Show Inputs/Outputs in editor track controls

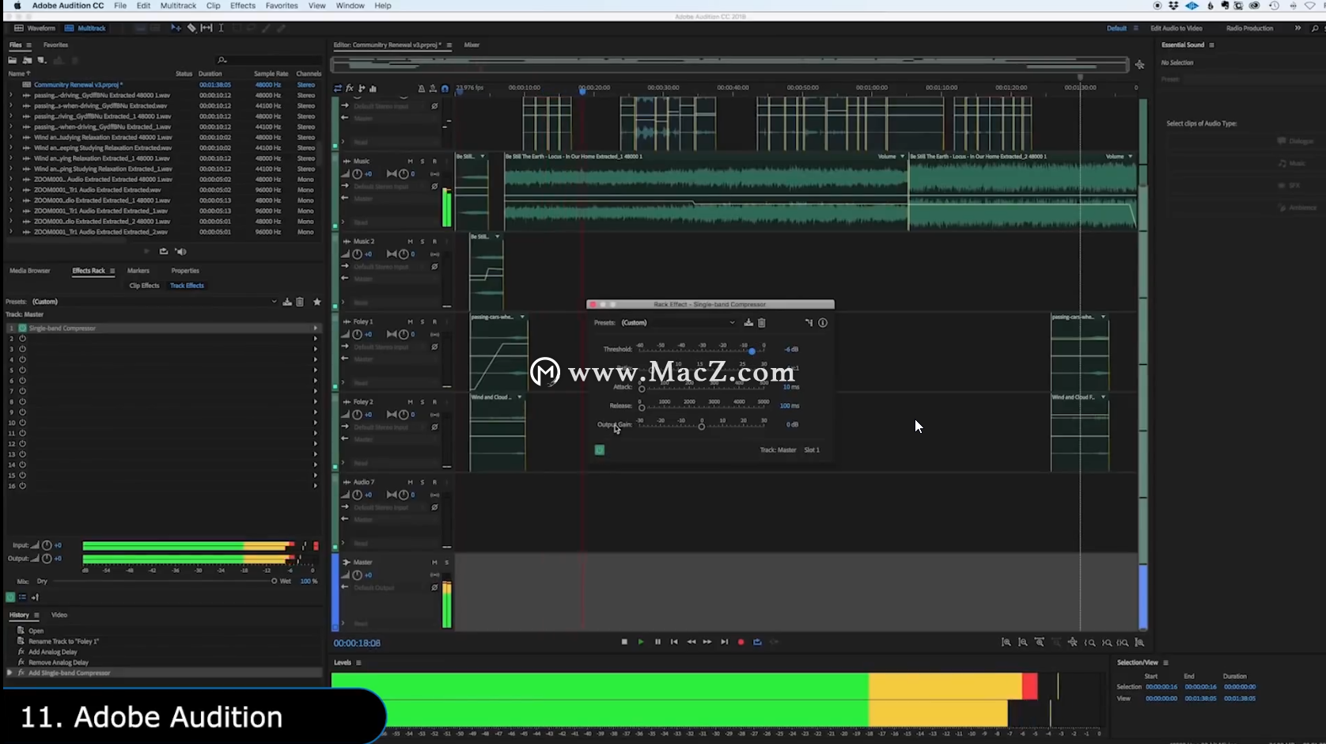[x=338, y=89]
